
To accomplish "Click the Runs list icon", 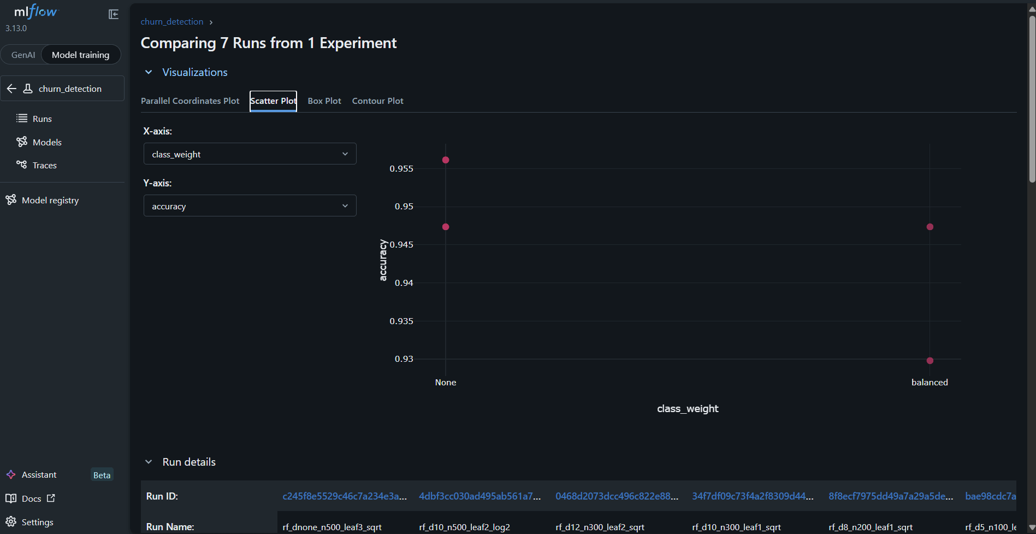I will click(22, 118).
